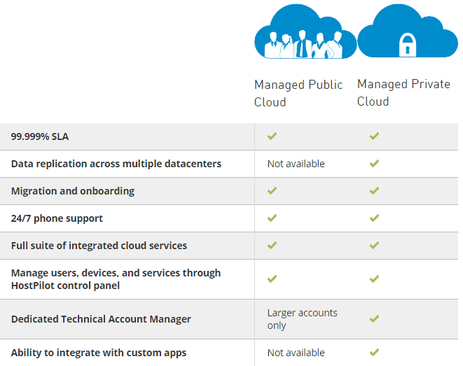Click the 99.999% SLA feature label
The width and height of the screenshot is (463, 366).
pos(39,136)
